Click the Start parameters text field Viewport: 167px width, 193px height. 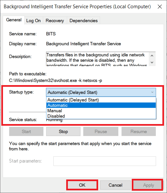pyautogui.click(x=105, y=161)
